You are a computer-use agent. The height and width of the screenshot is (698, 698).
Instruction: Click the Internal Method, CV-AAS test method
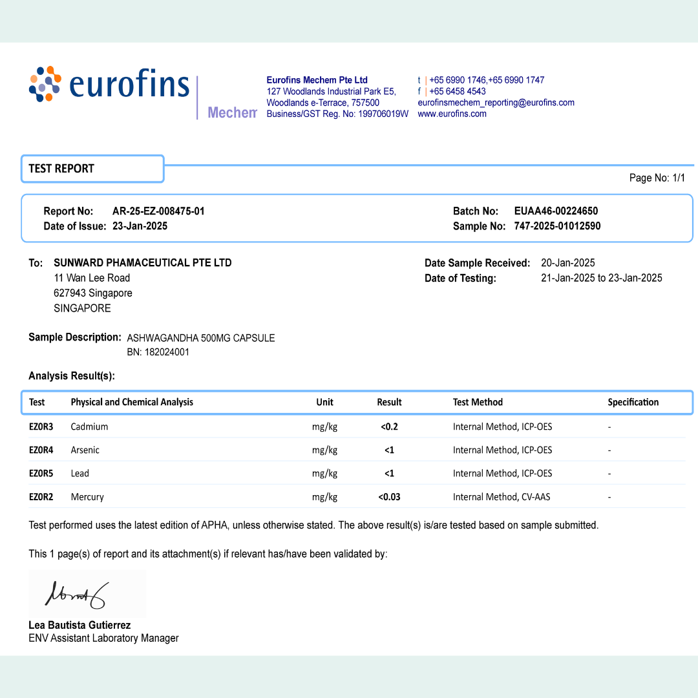point(502,497)
